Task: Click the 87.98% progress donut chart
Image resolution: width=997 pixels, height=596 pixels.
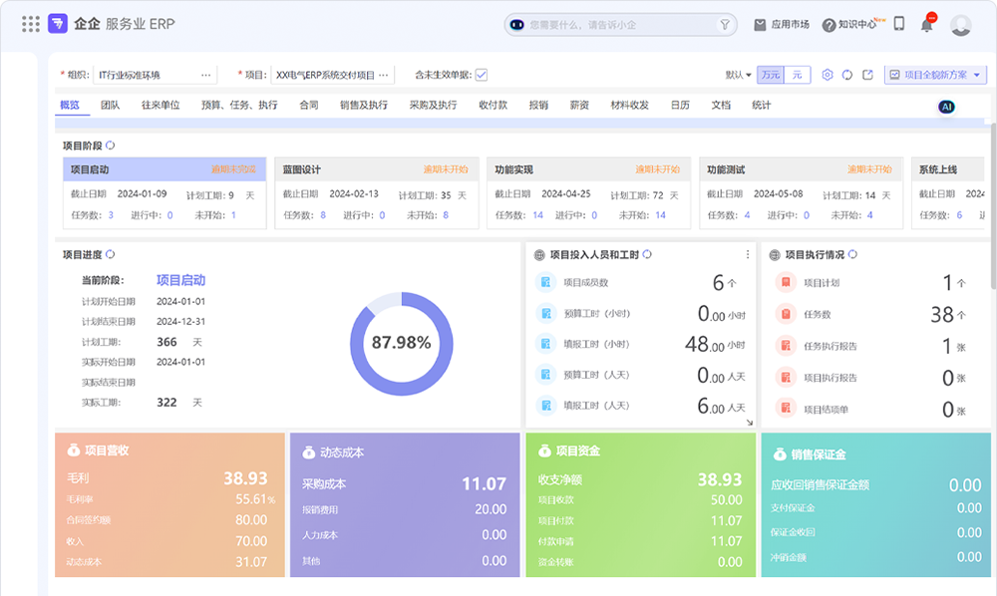Action: pos(401,343)
